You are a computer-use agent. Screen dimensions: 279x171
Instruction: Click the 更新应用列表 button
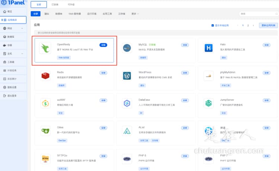268,25
